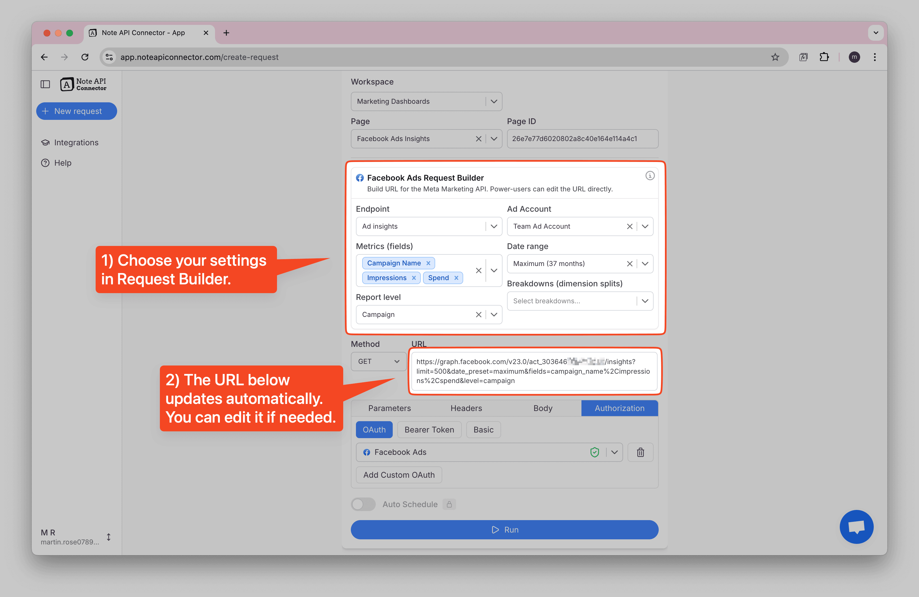This screenshot has height=597, width=919.
Task: Remove the Campaign Name metric chip
Action: (428, 263)
